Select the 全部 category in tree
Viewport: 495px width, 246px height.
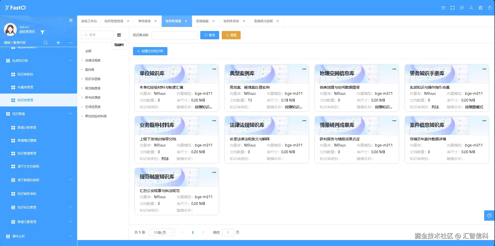coord(88,51)
